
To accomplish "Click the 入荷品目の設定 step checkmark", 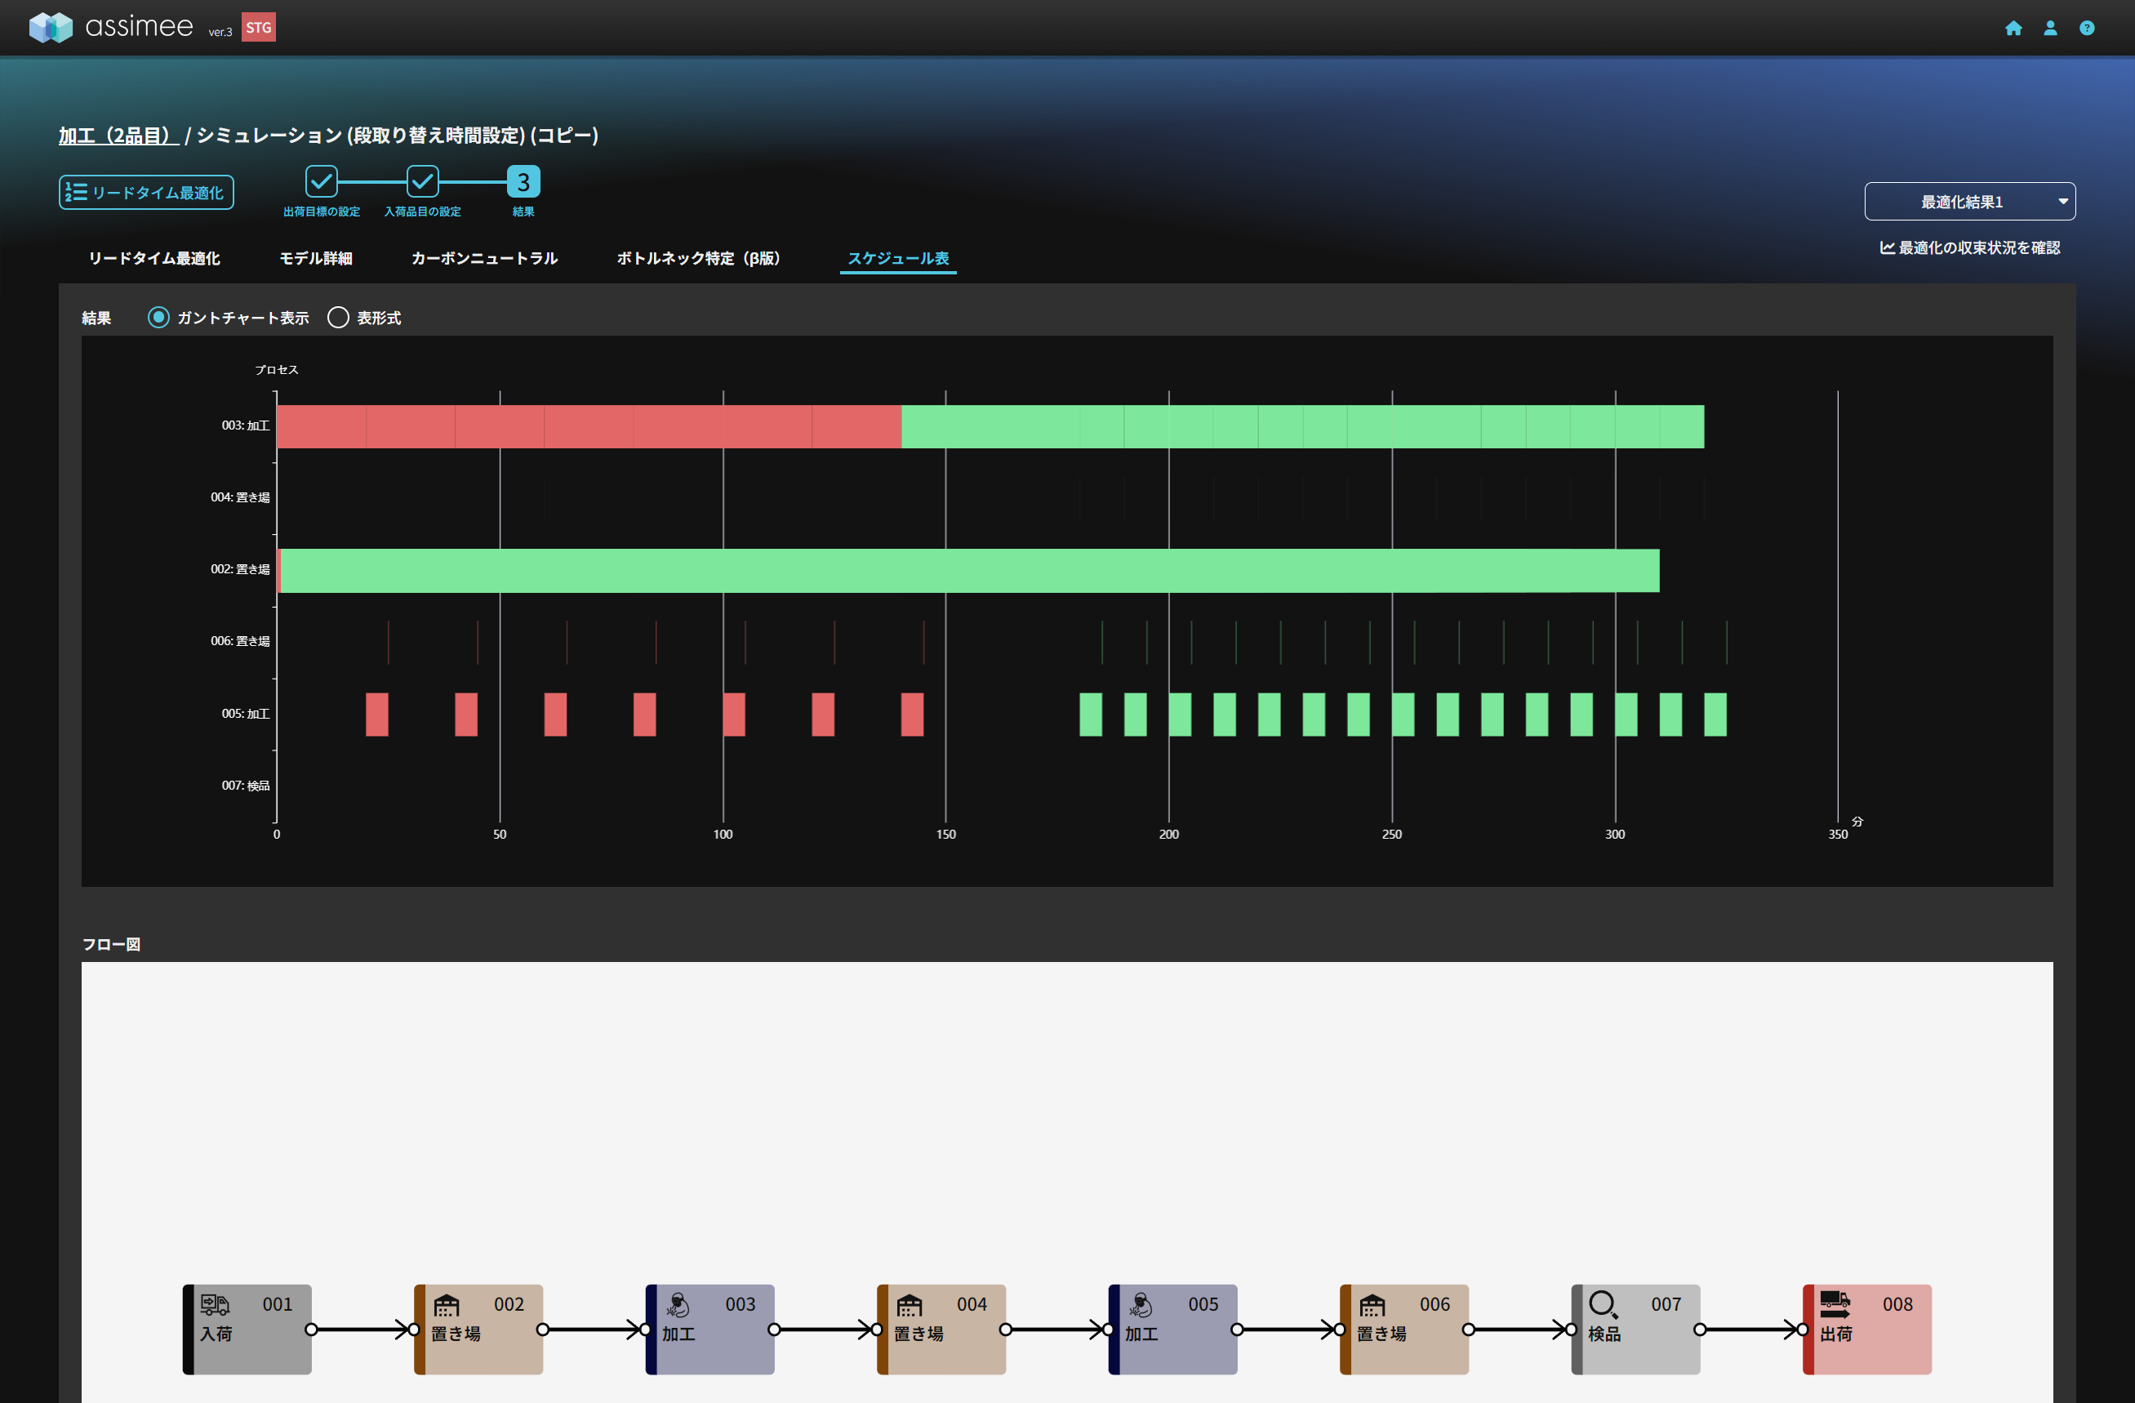I will point(423,181).
